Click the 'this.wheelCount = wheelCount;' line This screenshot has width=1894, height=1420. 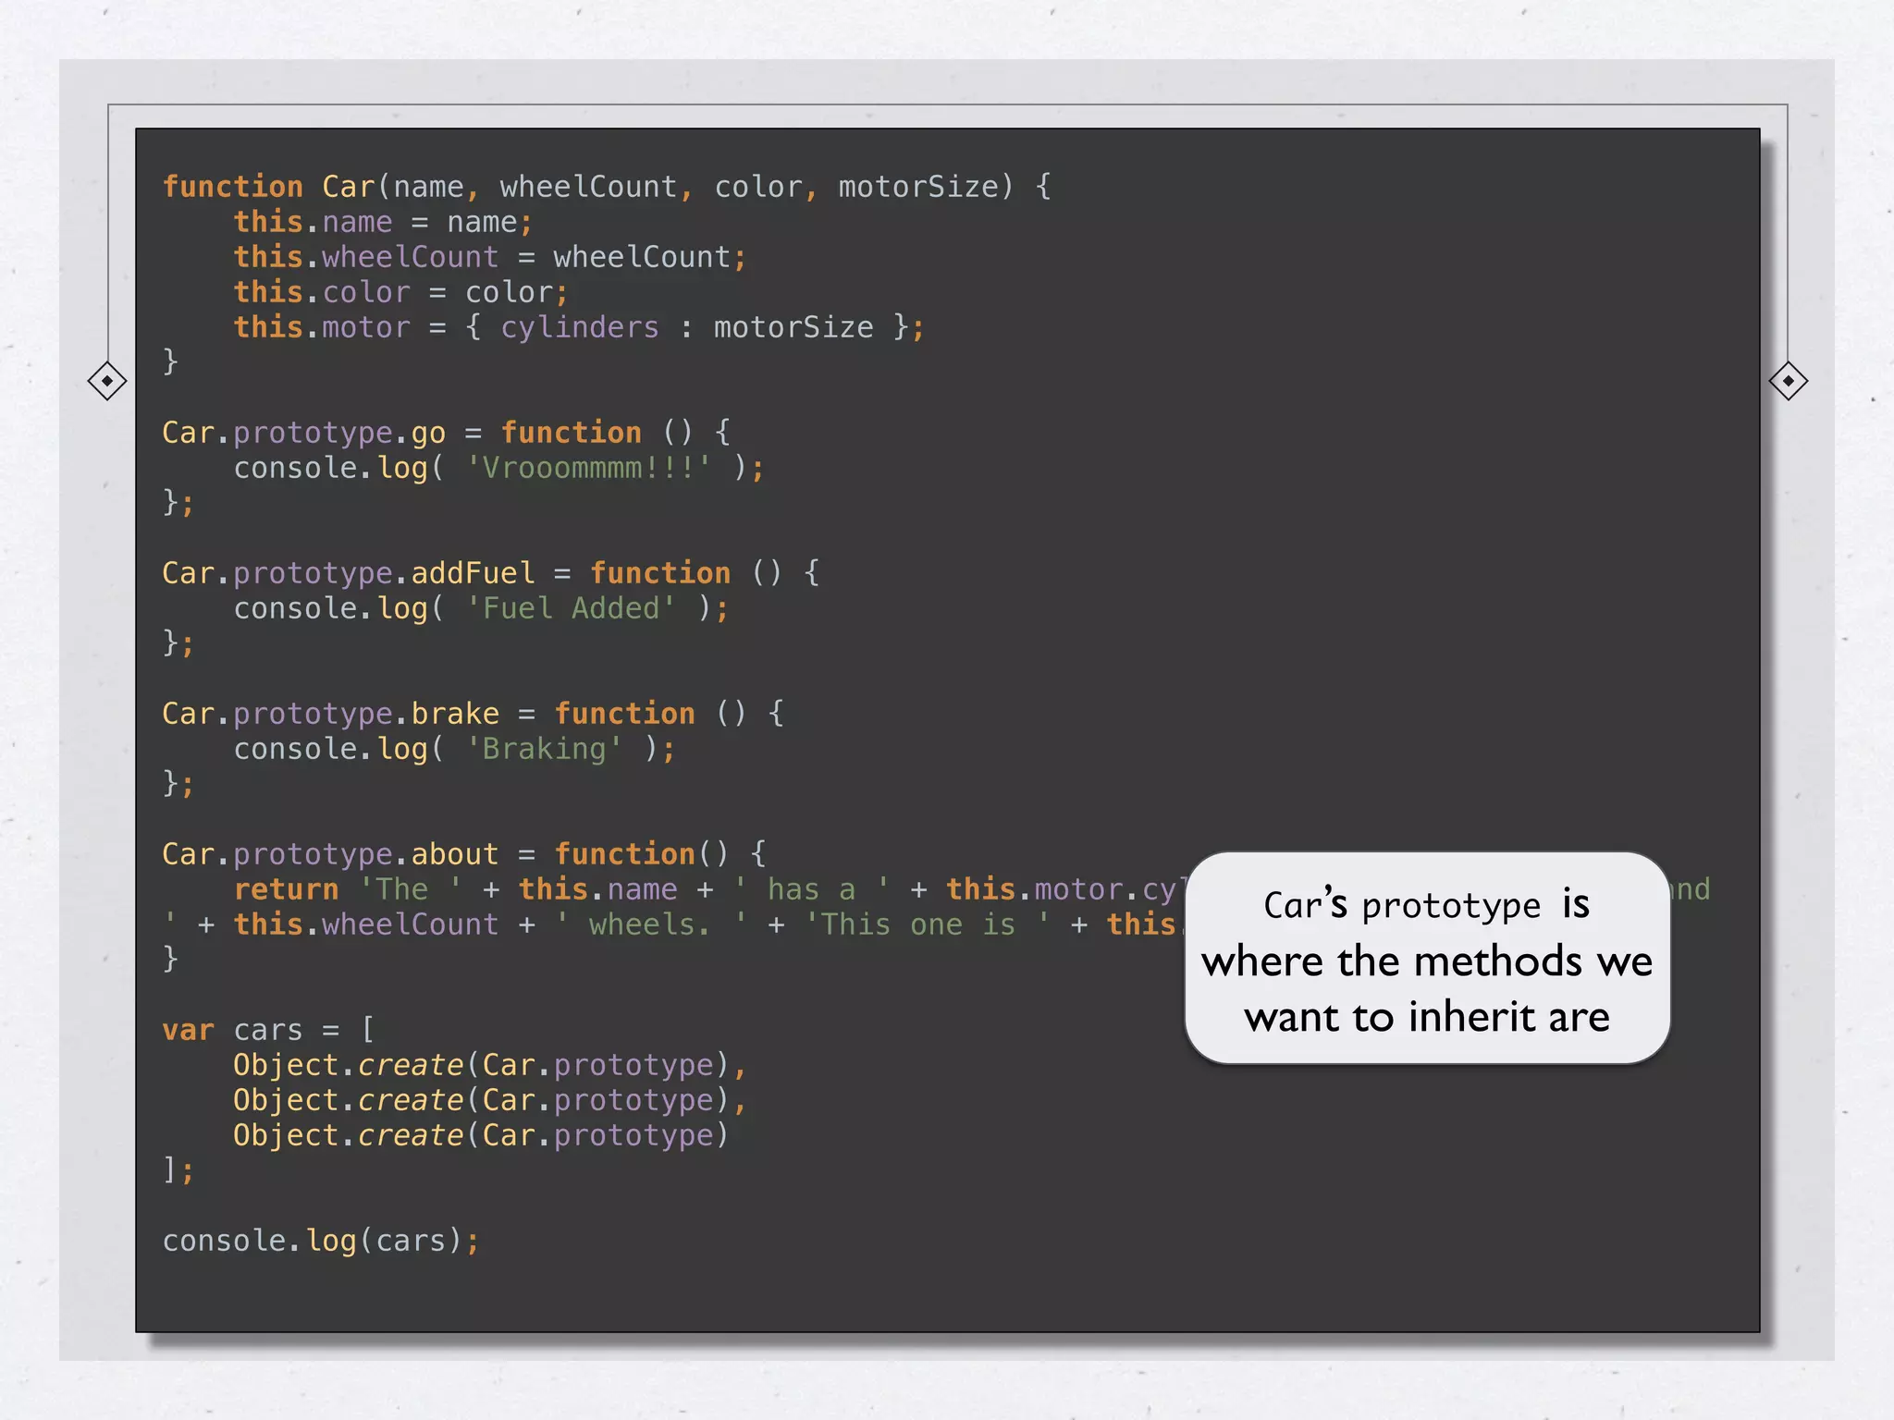488,257
